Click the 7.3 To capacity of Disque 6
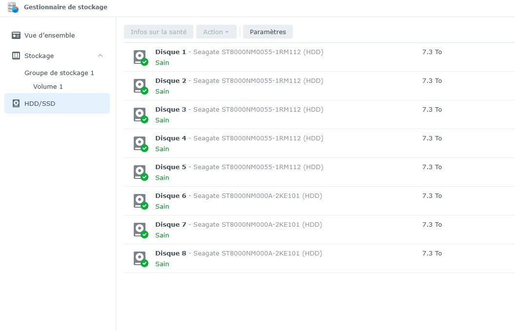This screenshot has height=331, width=515. [432, 196]
